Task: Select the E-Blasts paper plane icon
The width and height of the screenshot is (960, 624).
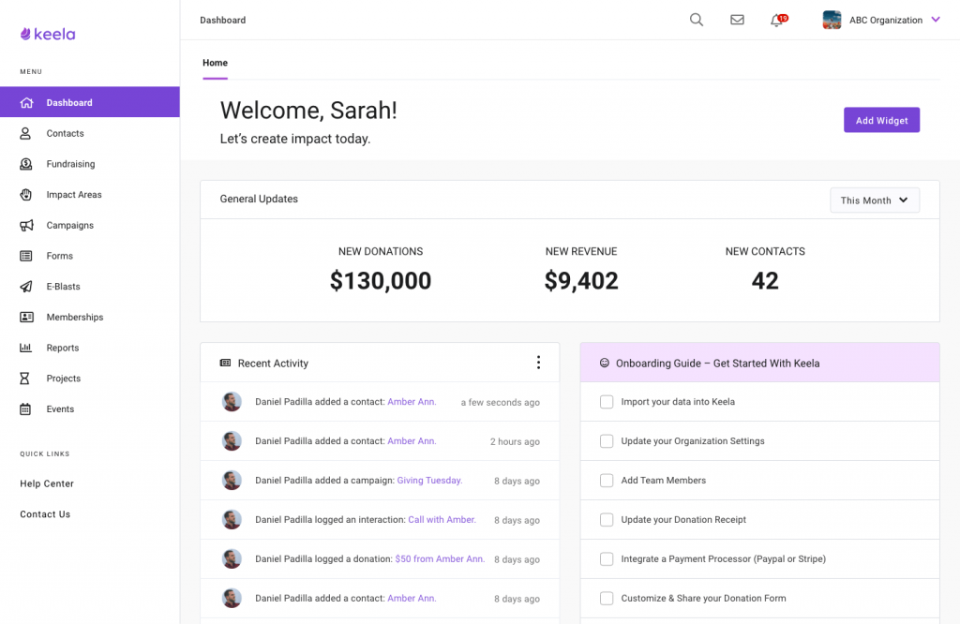Action: pos(26,286)
